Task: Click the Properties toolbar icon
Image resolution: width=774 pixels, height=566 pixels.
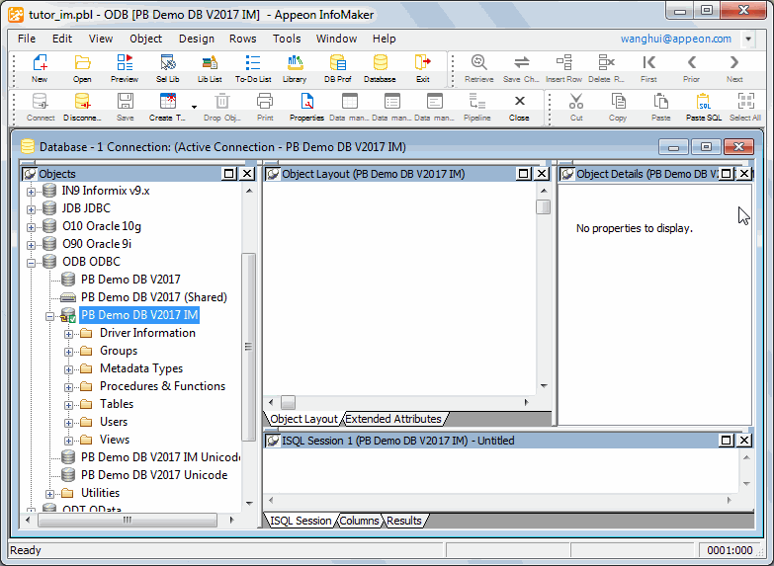Action: pos(306,106)
